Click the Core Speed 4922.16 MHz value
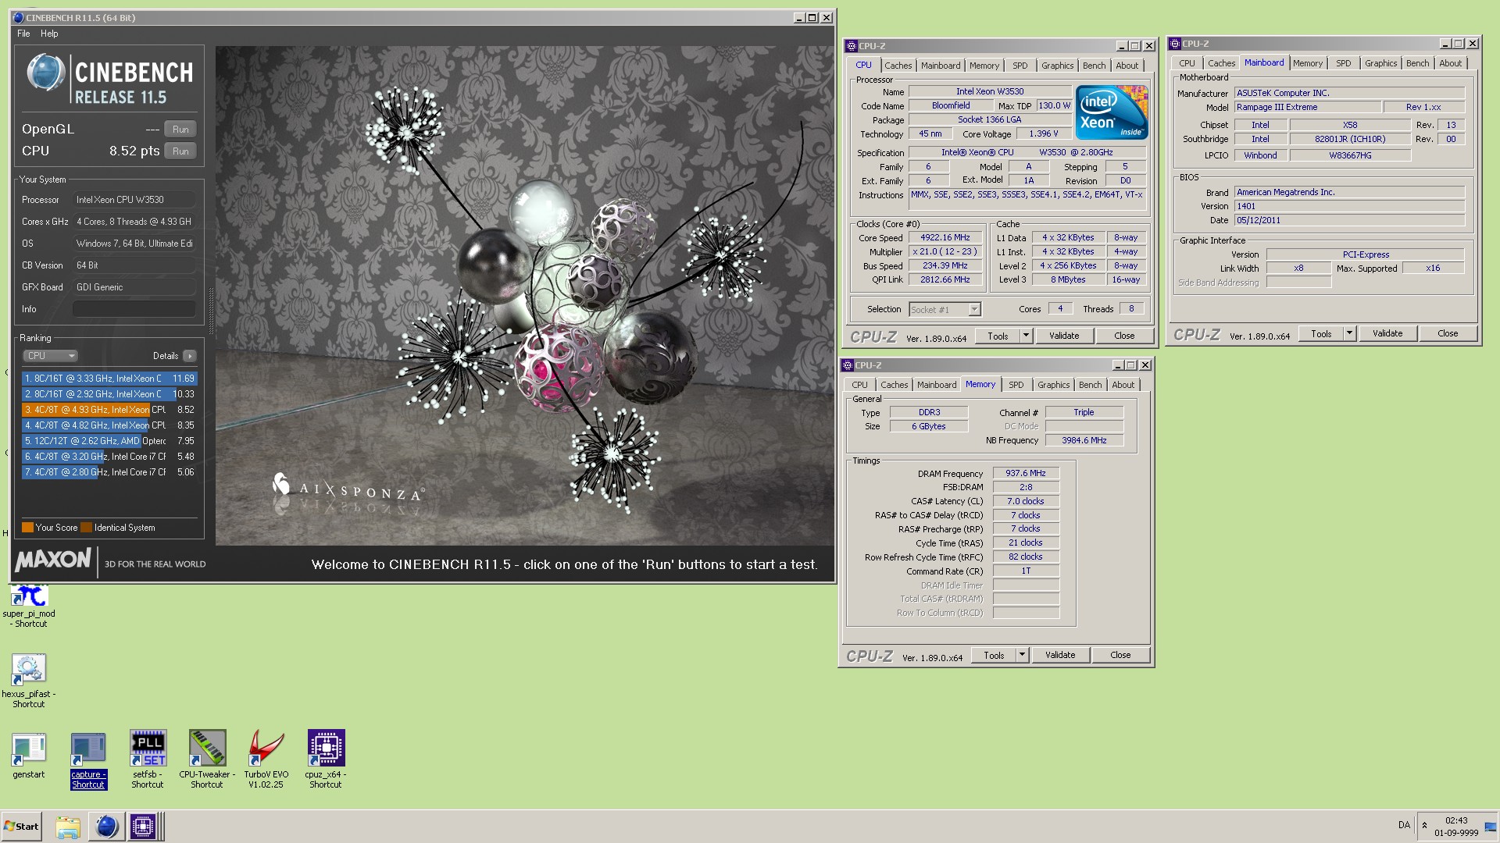 pyautogui.click(x=945, y=238)
